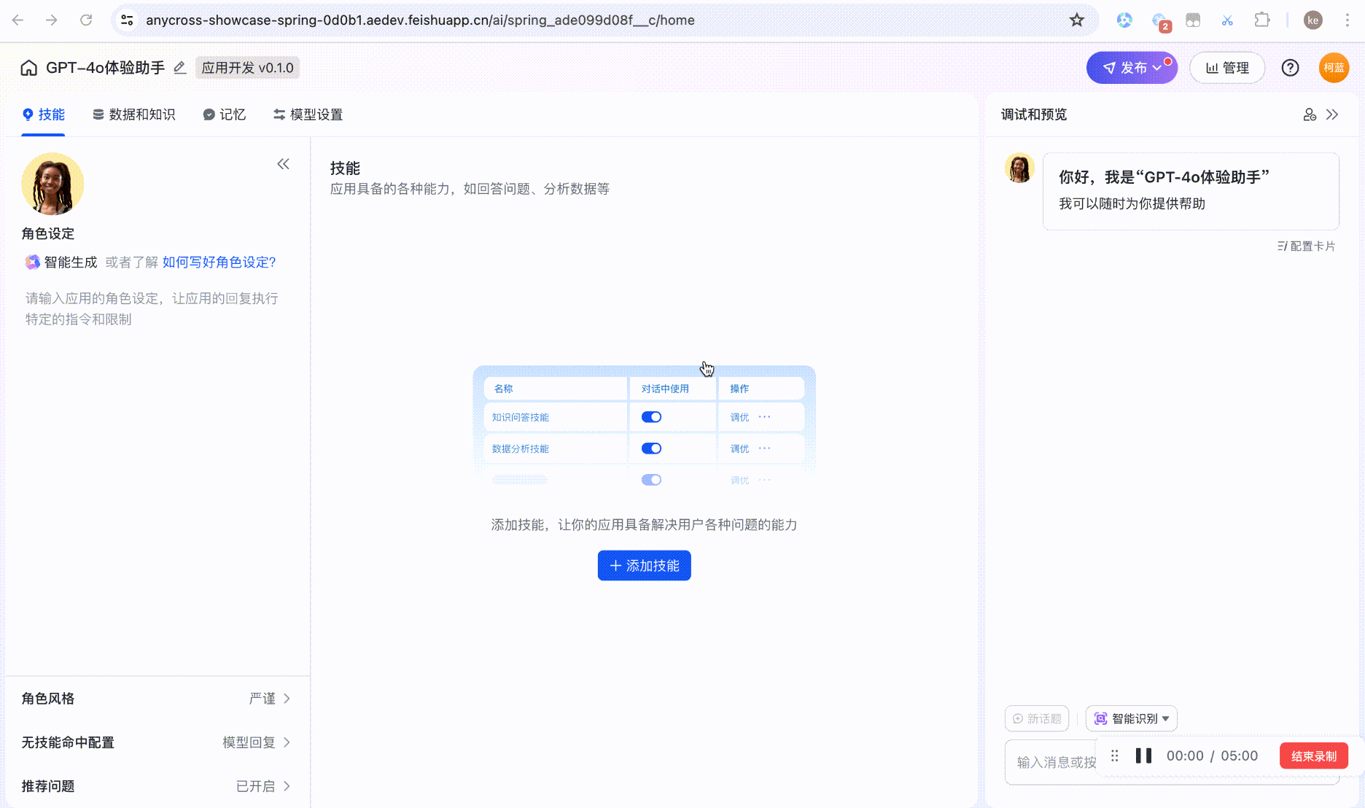The height and width of the screenshot is (808, 1365).
Task: Click 智能生成 text button
Action: (71, 262)
